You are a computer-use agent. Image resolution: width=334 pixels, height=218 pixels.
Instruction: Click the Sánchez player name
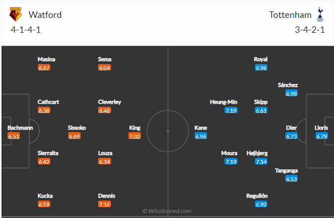pos(288,85)
